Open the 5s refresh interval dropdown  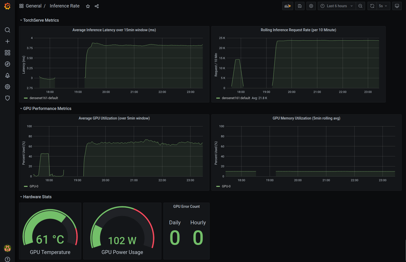pos(383,6)
